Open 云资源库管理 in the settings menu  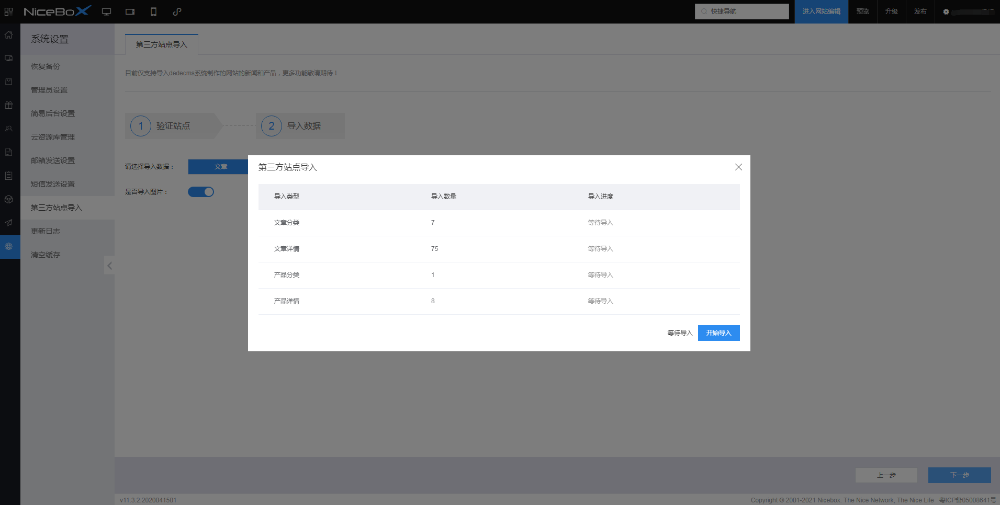(68, 137)
